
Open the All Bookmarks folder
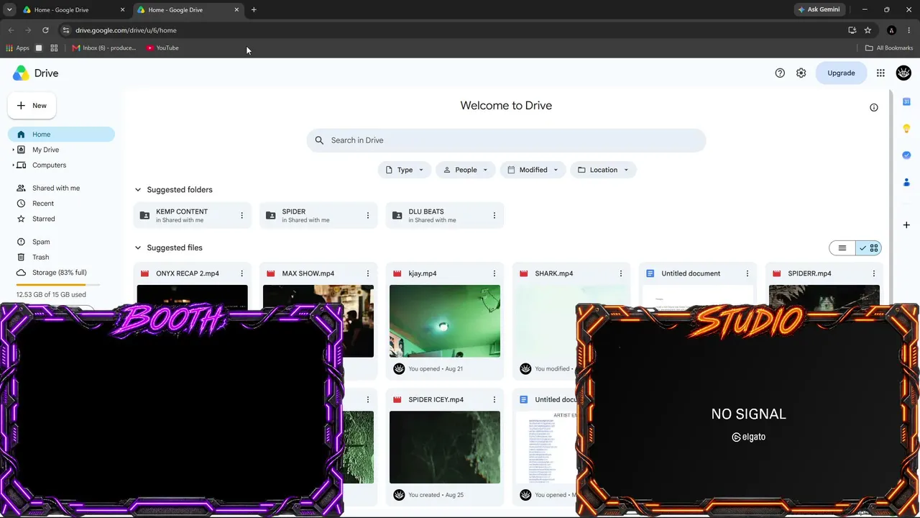coord(889,48)
